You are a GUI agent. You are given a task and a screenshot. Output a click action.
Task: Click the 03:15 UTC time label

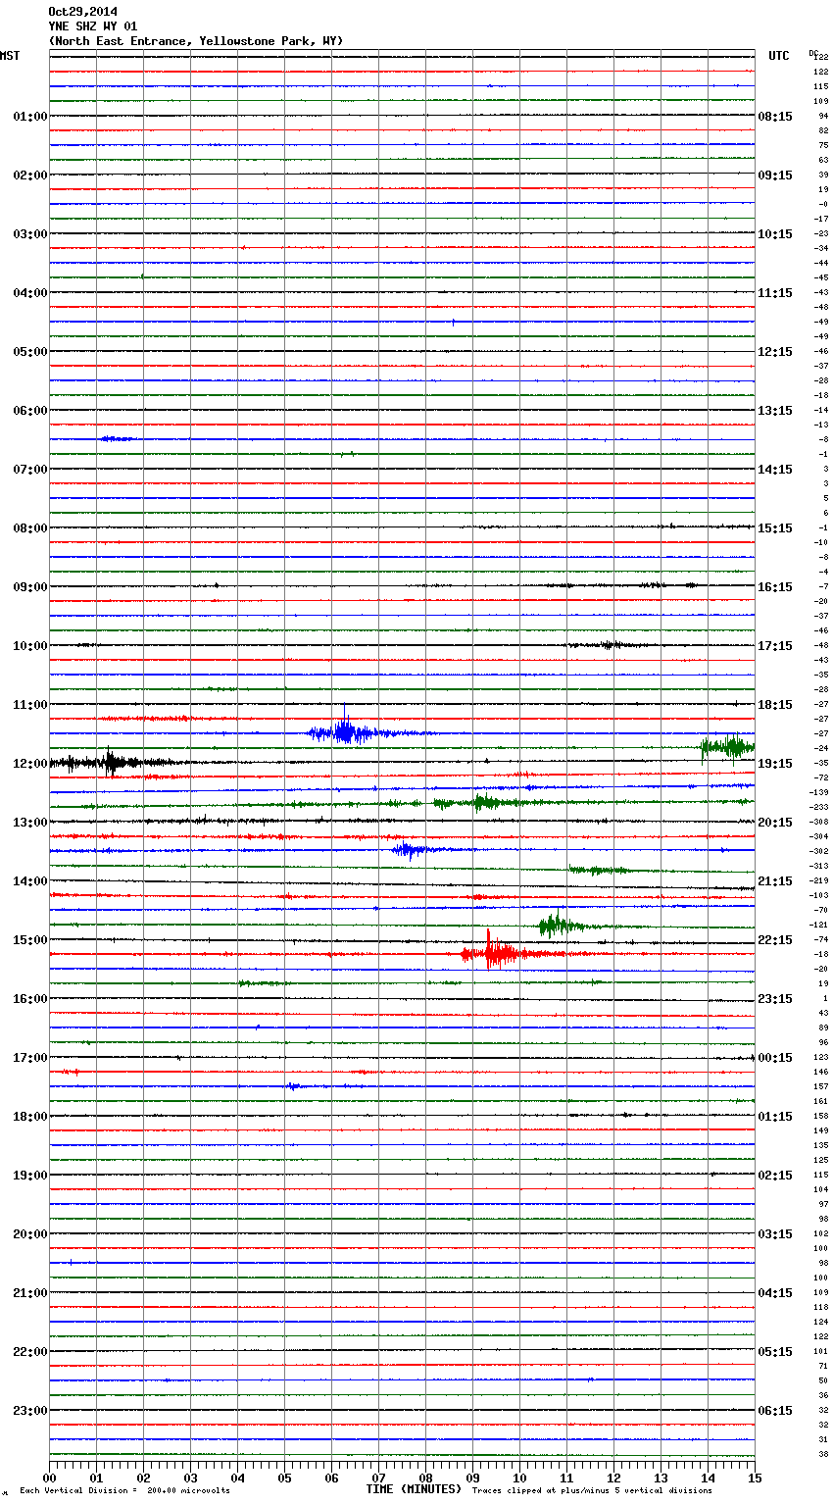775,1234
